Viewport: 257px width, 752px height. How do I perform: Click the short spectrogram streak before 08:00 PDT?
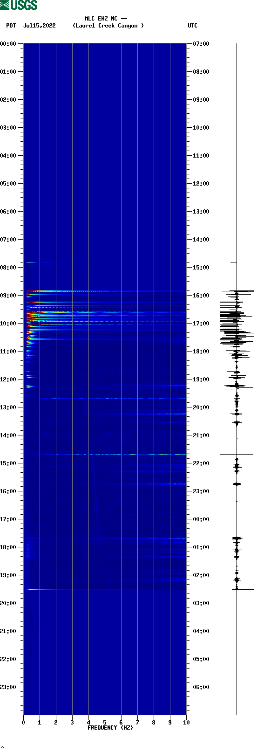(x=31, y=262)
